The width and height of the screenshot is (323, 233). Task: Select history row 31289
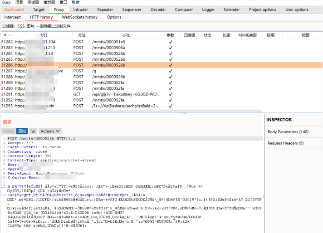(x=161, y=83)
